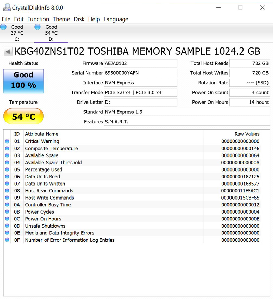Click status orb for Composite Temperature row
The image size is (274, 299).
[x=7, y=148]
